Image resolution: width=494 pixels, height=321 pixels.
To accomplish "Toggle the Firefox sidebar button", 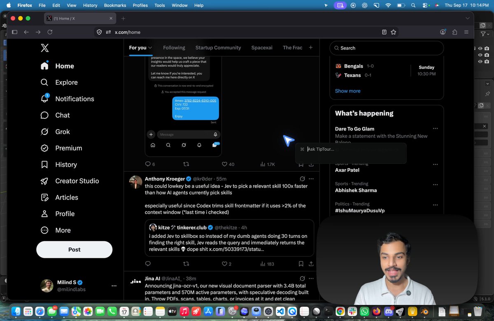I will click(x=14, y=32).
